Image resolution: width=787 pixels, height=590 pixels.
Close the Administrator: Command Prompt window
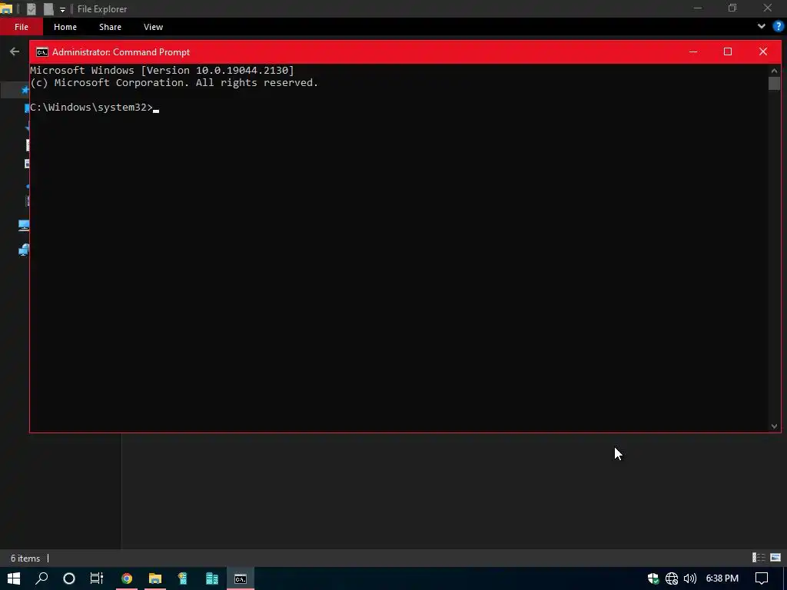(x=763, y=51)
